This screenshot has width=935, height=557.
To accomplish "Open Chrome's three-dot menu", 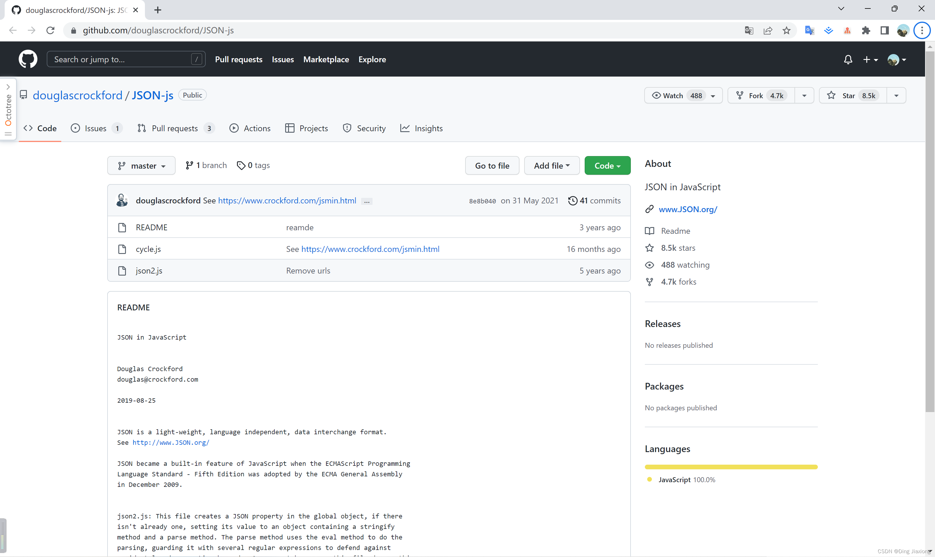I will click(x=922, y=30).
